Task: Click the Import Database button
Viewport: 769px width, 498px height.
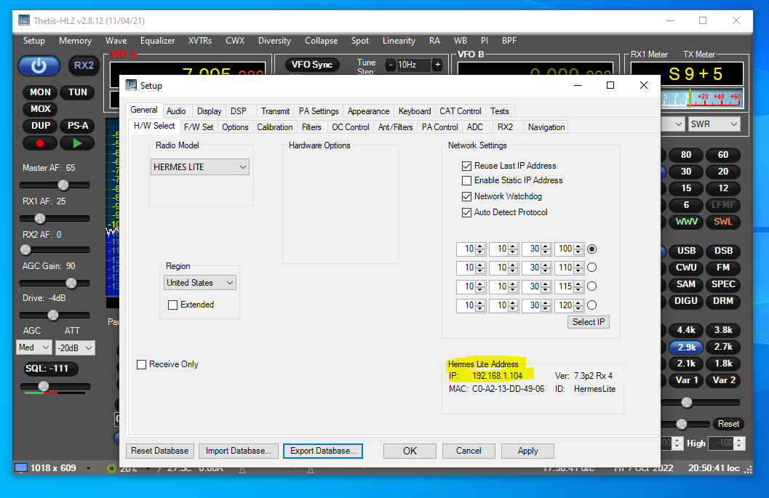Action: coord(239,451)
